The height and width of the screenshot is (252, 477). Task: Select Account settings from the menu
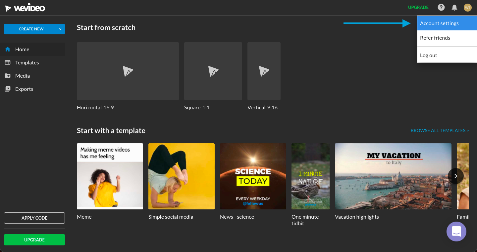[439, 23]
